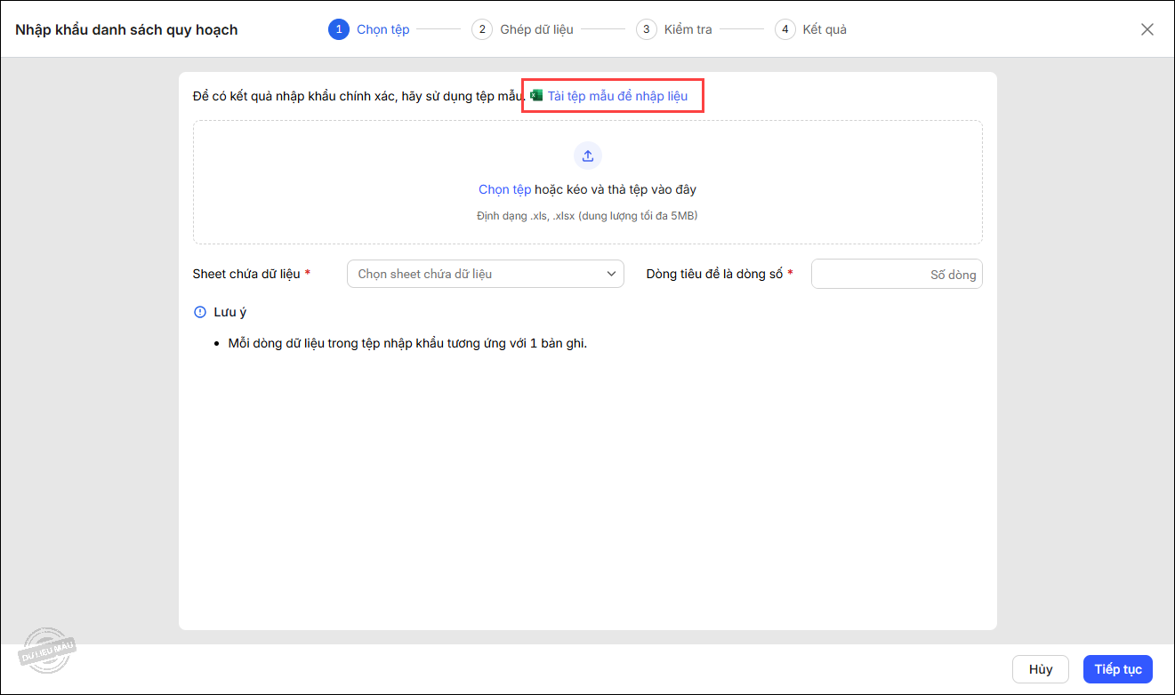Select the step 1 numbered circle
1175x695 pixels.
tap(338, 29)
